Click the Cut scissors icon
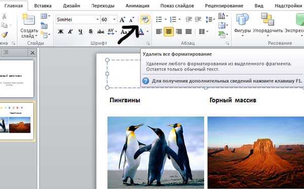This screenshot has height=189, width=304. point(4,17)
